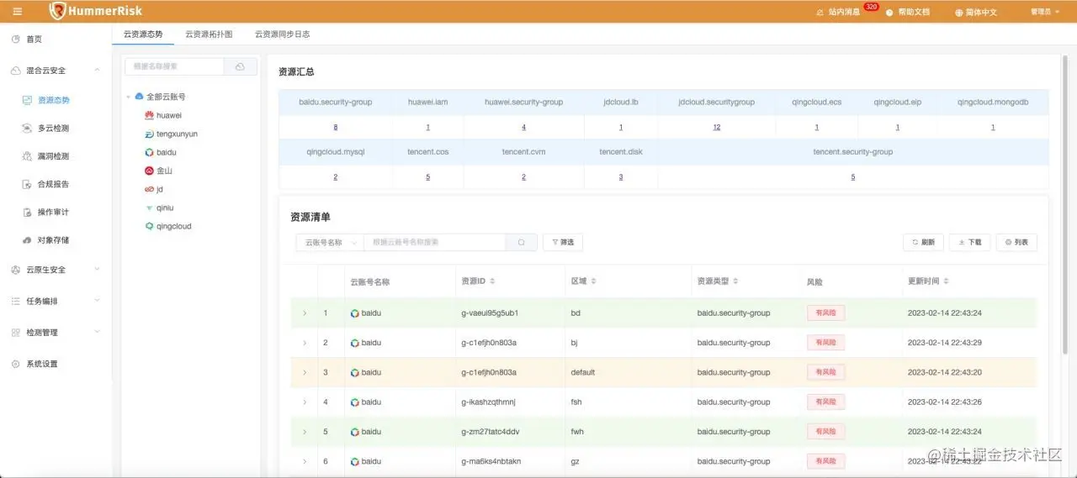
Task: Expand table row 1 g-vaeui95g5ub1
Action: 305,313
